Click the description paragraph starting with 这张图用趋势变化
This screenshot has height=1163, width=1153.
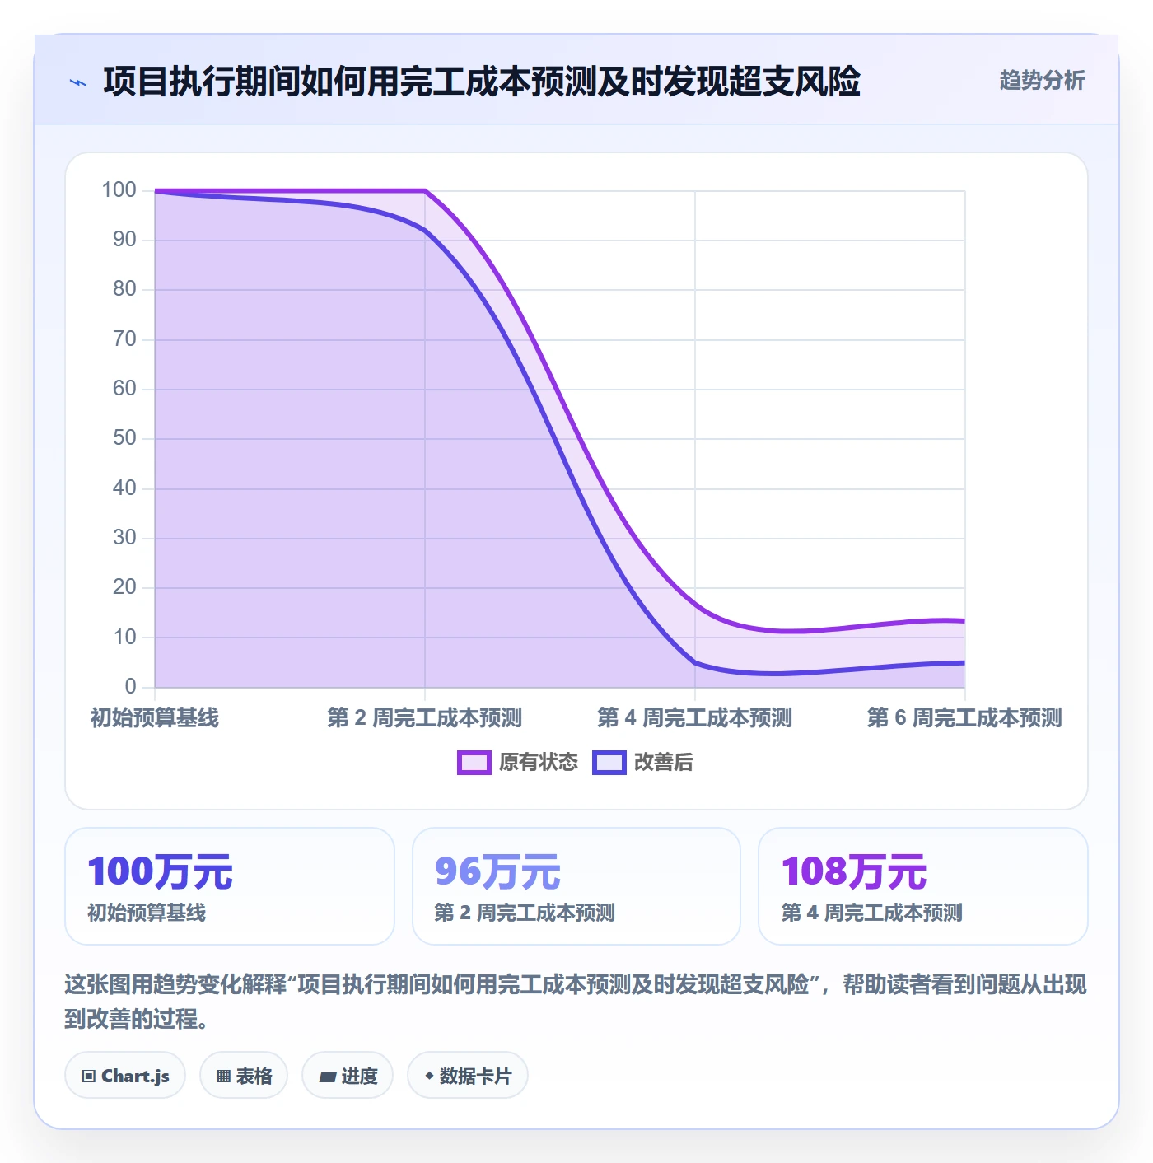pyautogui.click(x=576, y=1002)
